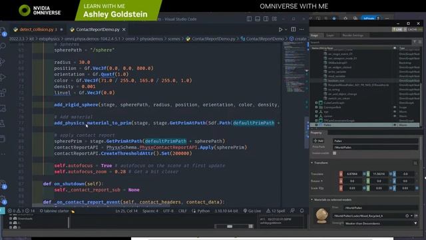The width and height of the screenshot is (426, 240).
Task: Toggle the Primary Side Bar layout button
Action: tap(249, 19)
